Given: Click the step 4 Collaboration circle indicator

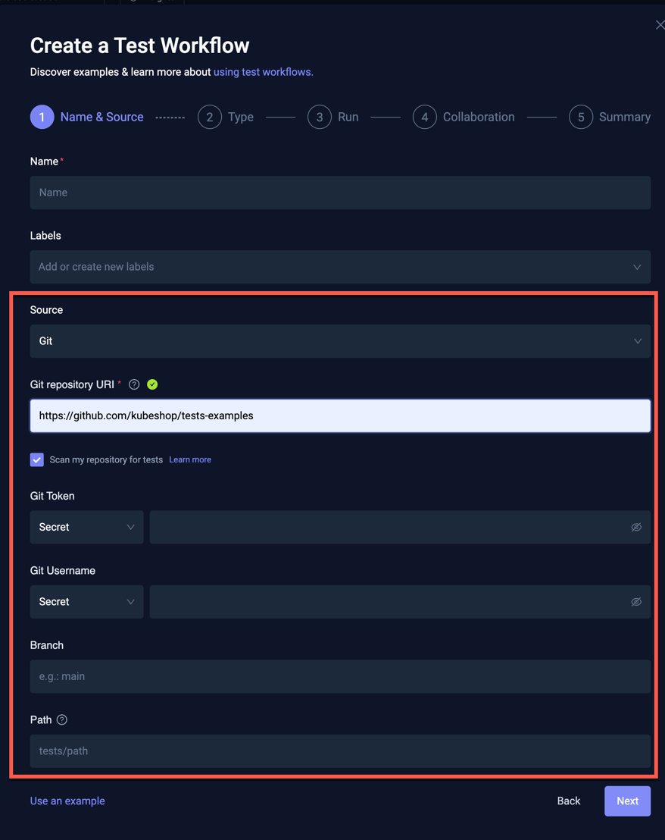Looking at the screenshot, I should [424, 117].
